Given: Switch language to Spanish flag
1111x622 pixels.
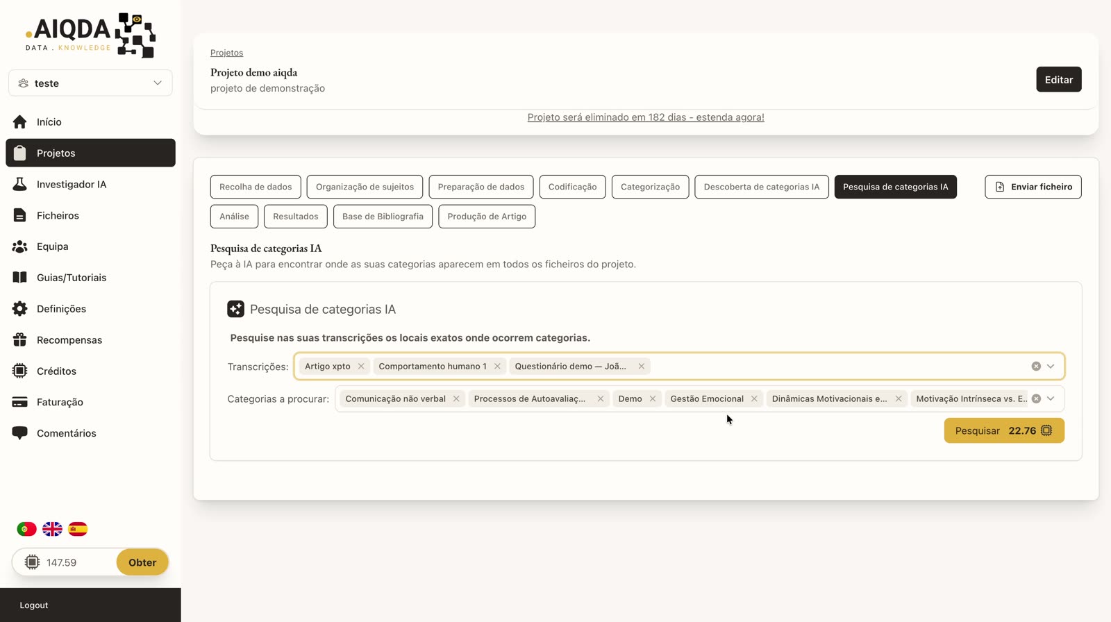Looking at the screenshot, I should click(x=78, y=529).
